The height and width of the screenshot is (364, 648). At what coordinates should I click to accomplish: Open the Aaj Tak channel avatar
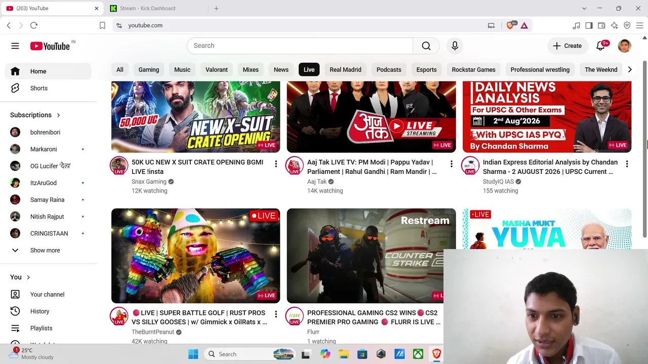click(295, 165)
